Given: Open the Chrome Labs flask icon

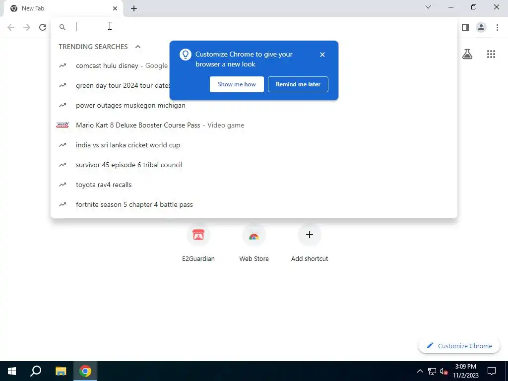Looking at the screenshot, I should 467,54.
